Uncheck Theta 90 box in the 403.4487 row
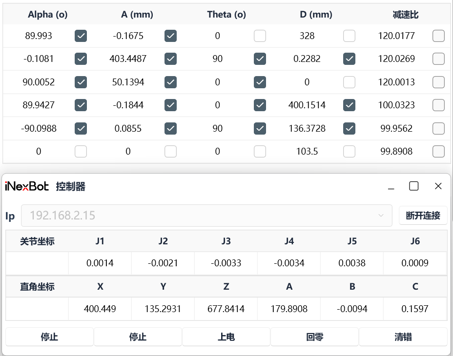 click(x=260, y=59)
